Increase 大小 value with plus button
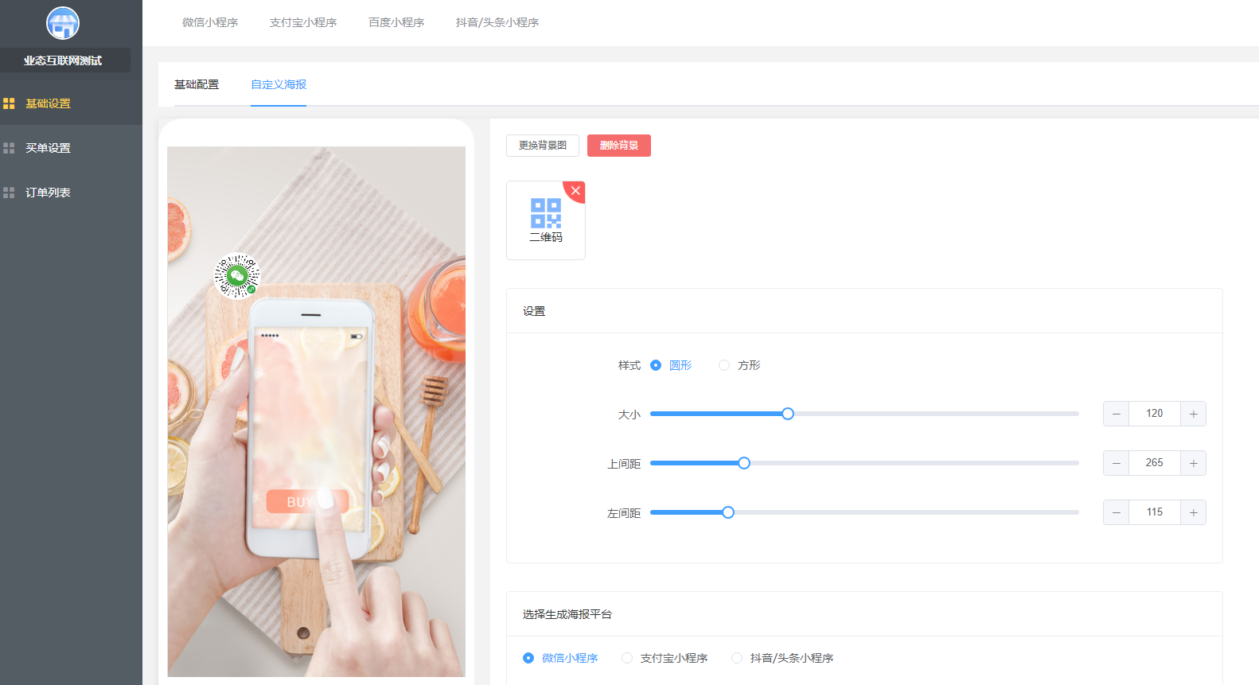 coord(1193,414)
